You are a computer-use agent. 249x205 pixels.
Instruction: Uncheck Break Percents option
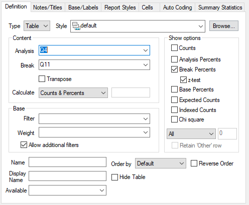pos(174,69)
